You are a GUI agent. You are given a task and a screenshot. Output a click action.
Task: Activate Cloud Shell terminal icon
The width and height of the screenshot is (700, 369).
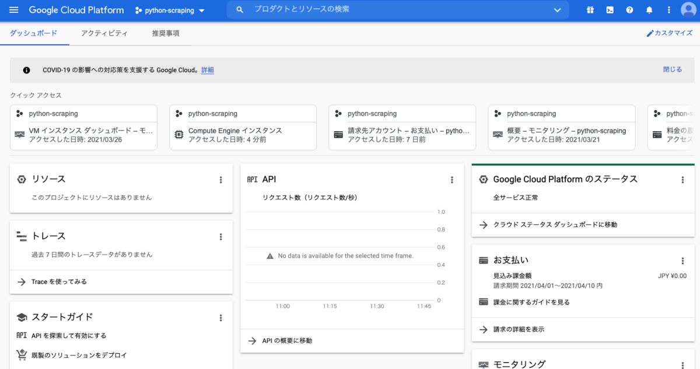pos(610,10)
